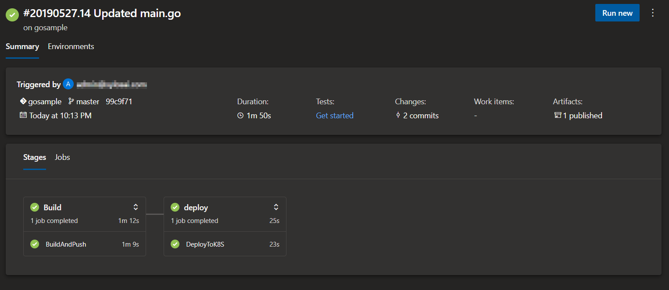This screenshot has width=669, height=290.
Task: Open the 2 commits changes link
Action: (x=421, y=116)
